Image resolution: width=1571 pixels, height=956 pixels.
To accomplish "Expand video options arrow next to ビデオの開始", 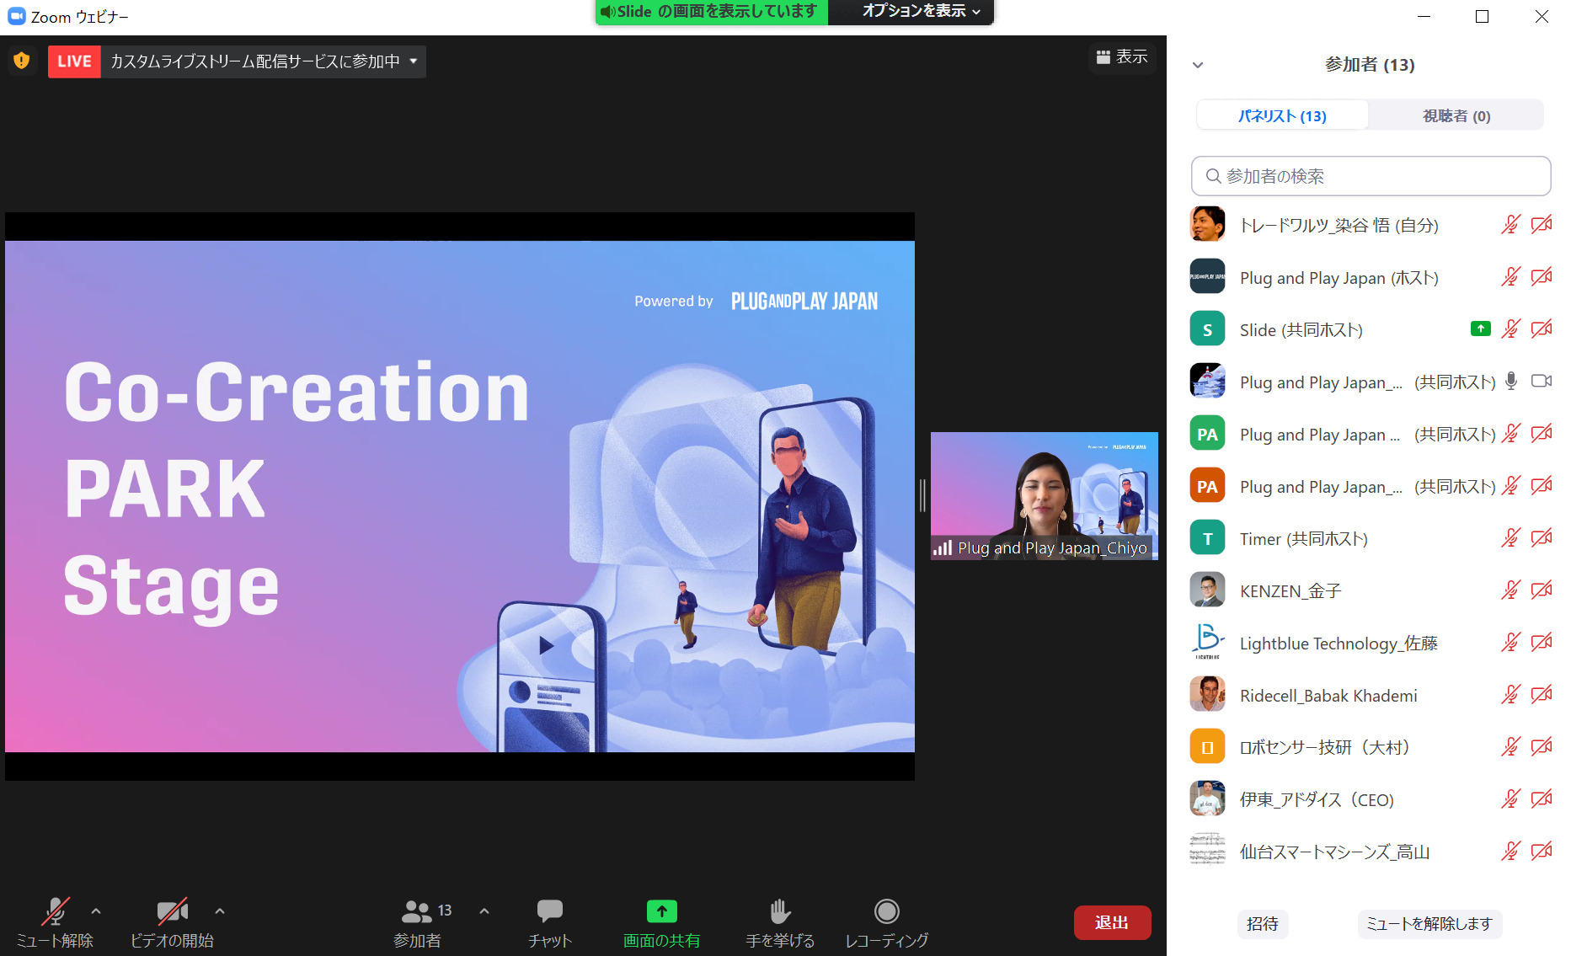I will 220,911.
